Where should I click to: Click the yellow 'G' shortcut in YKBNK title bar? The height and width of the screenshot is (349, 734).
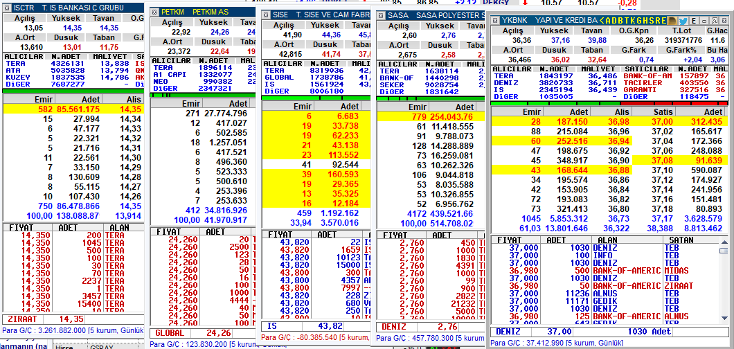(x=639, y=21)
